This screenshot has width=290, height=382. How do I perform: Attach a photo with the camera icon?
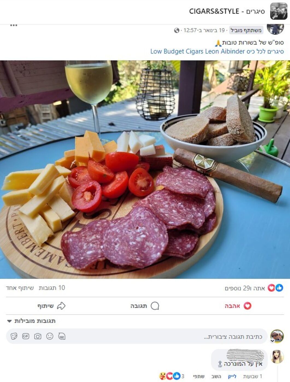click(38, 336)
